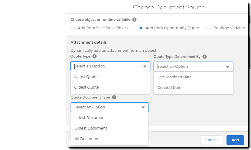Click inside the Quote Type combo box field
The width and height of the screenshot is (251, 150).
point(106,66)
